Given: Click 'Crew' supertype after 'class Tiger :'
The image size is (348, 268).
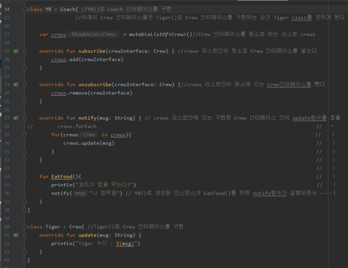Looking at the screenshot, I should tap(75, 227).
